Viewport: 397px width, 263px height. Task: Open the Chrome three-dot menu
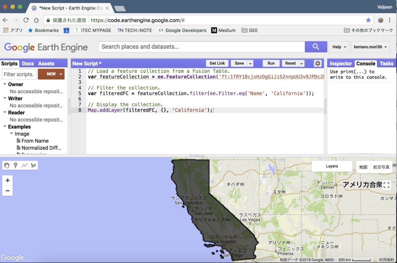pyautogui.click(x=390, y=20)
